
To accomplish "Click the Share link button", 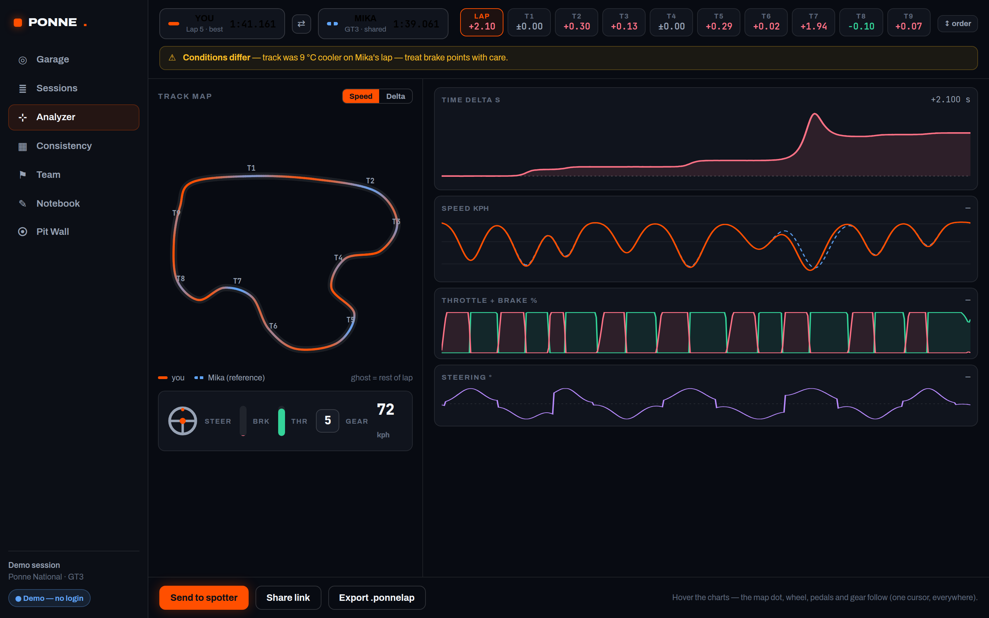I will point(288,597).
